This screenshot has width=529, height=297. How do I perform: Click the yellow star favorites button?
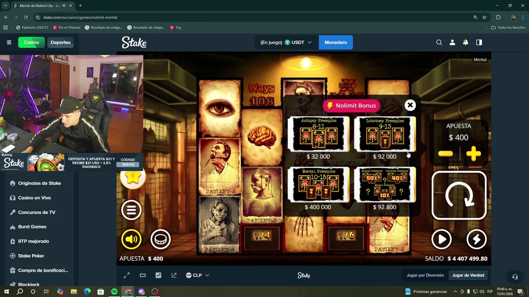point(133,178)
